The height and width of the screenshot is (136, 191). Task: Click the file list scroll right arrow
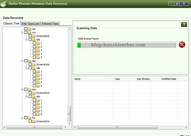[186, 127]
